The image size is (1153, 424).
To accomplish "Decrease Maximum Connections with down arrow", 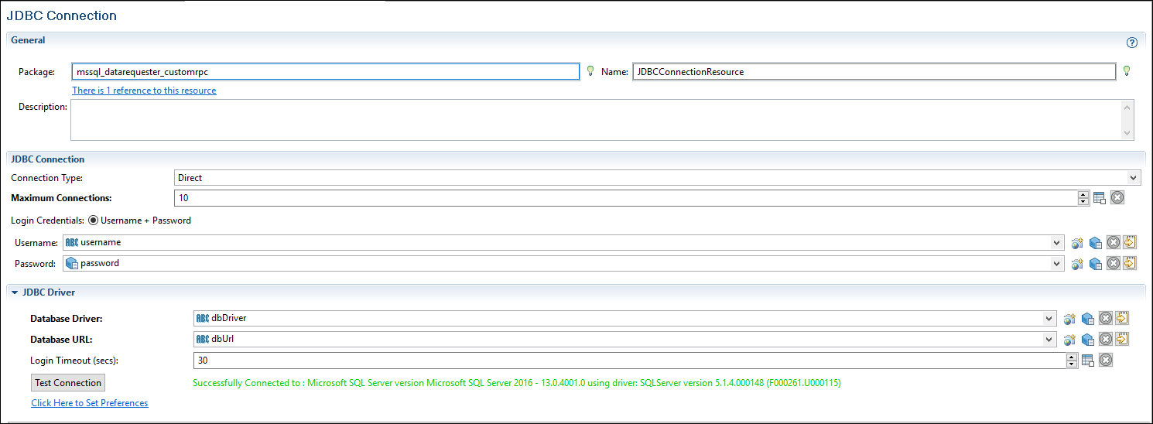I will pyautogui.click(x=1083, y=202).
